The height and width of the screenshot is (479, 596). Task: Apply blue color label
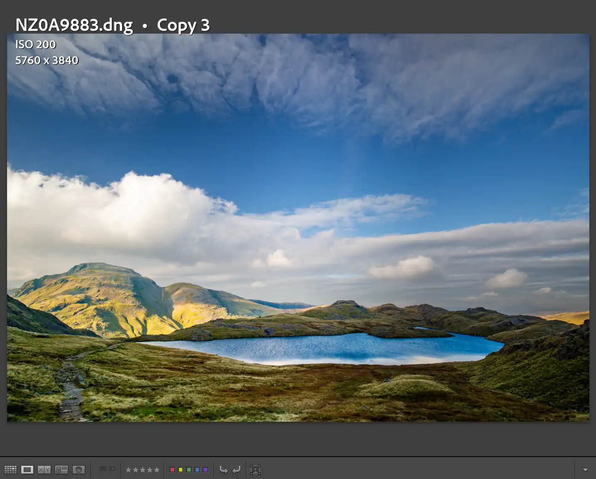pos(197,470)
